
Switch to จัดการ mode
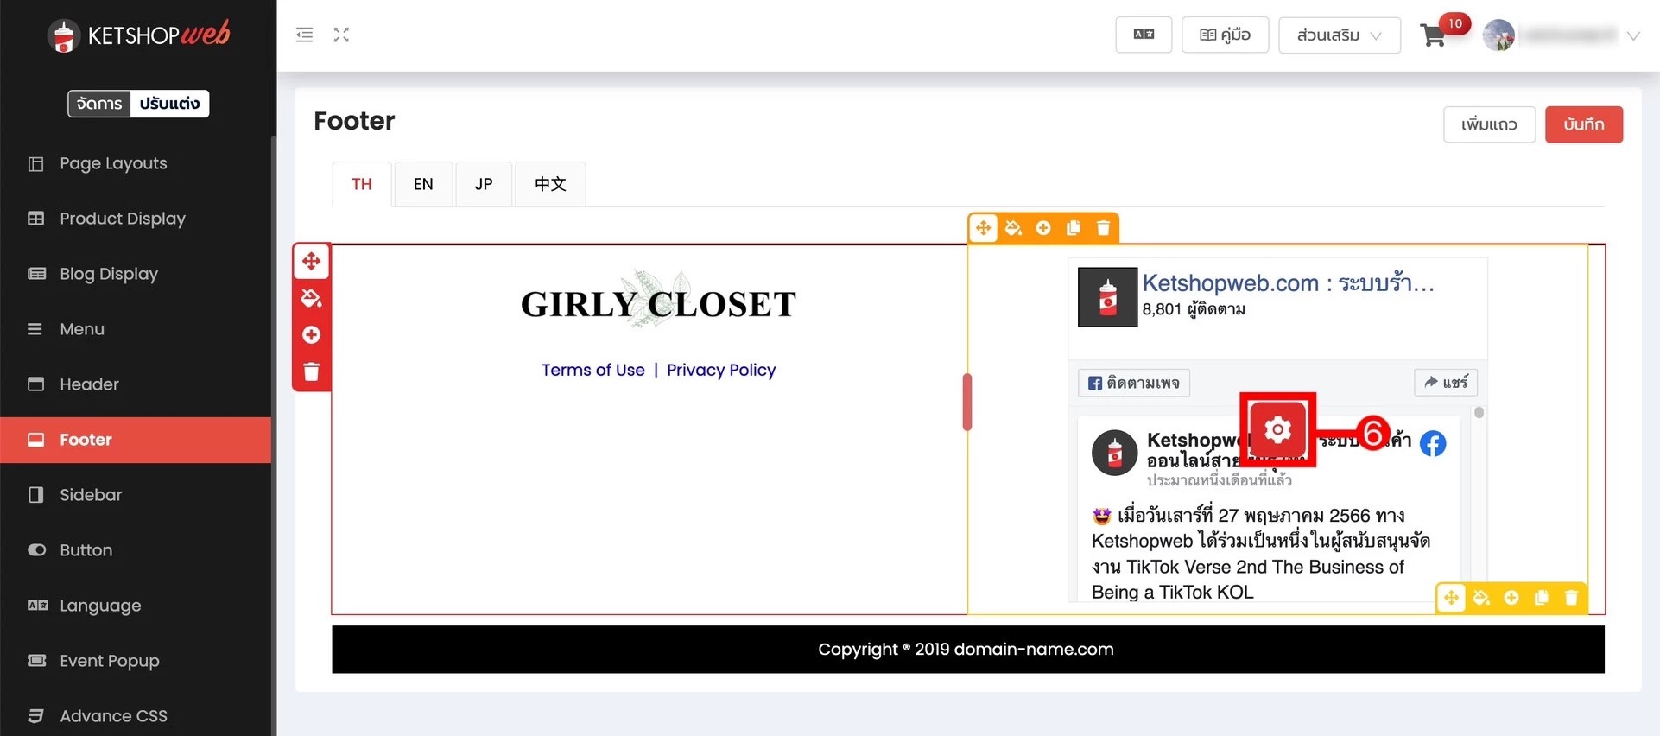pos(99,104)
